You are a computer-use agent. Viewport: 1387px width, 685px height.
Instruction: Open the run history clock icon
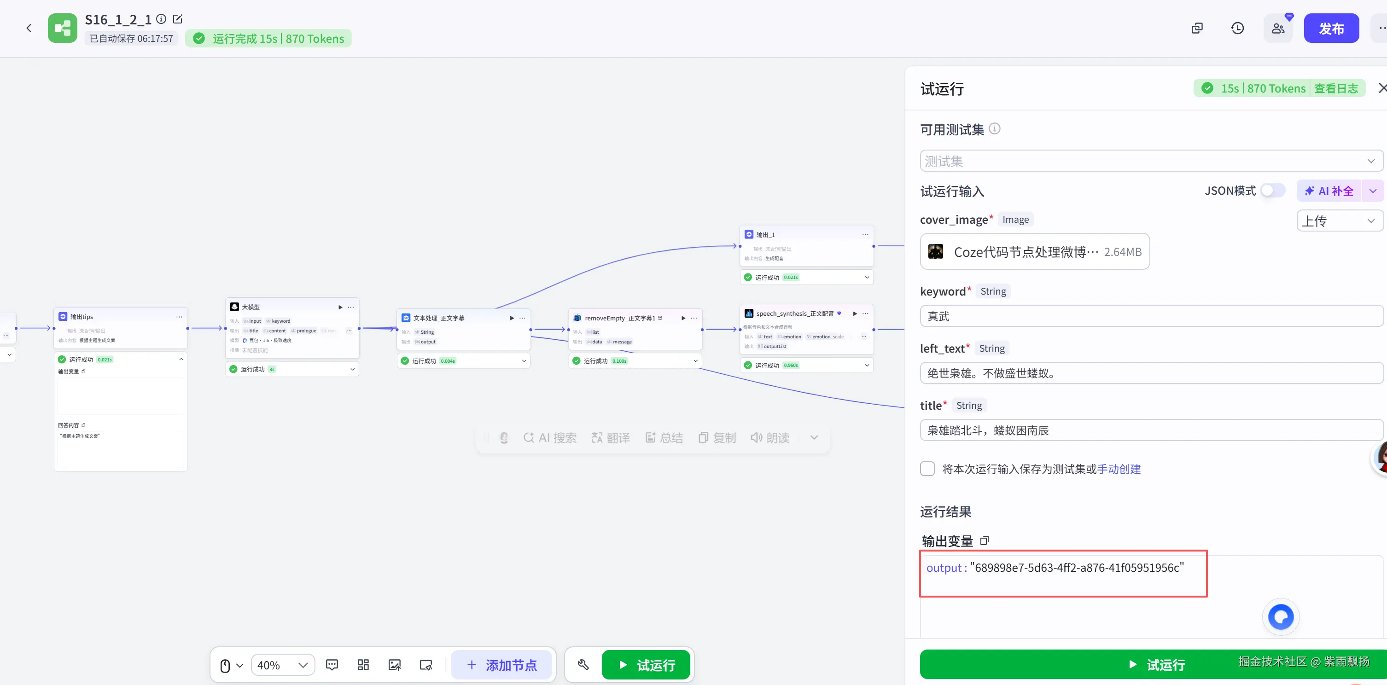(x=1237, y=29)
